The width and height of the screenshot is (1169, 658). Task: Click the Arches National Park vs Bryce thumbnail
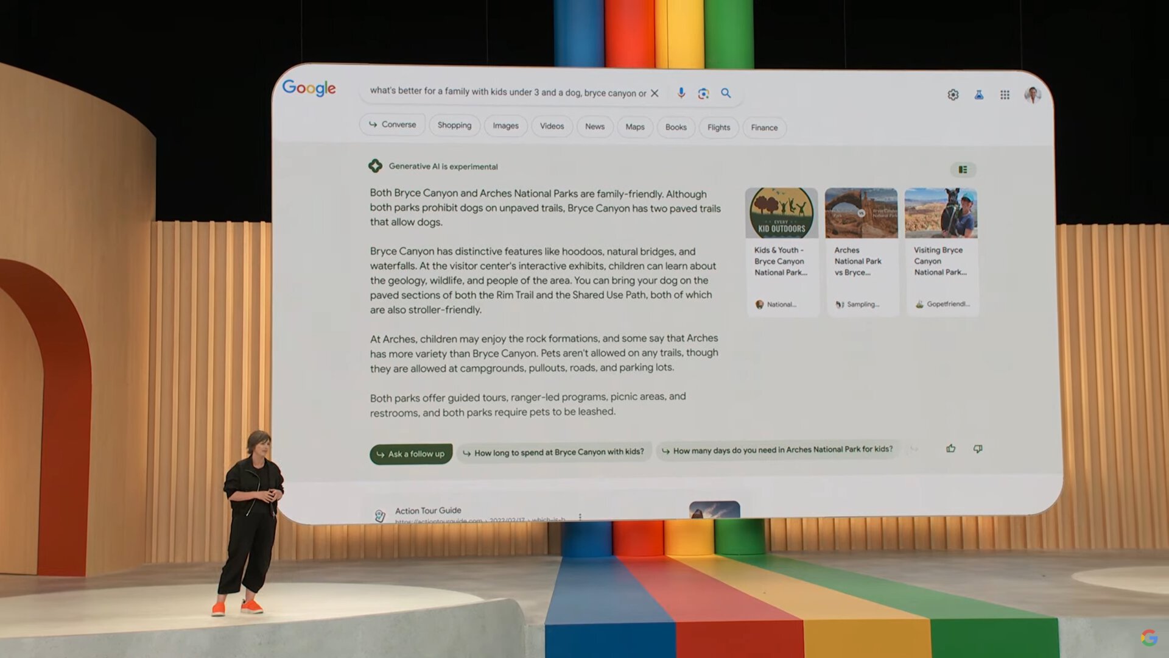[x=861, y=211]
